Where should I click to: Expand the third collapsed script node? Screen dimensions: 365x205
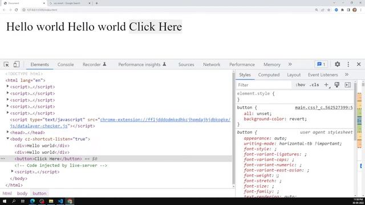coord(7,100)
